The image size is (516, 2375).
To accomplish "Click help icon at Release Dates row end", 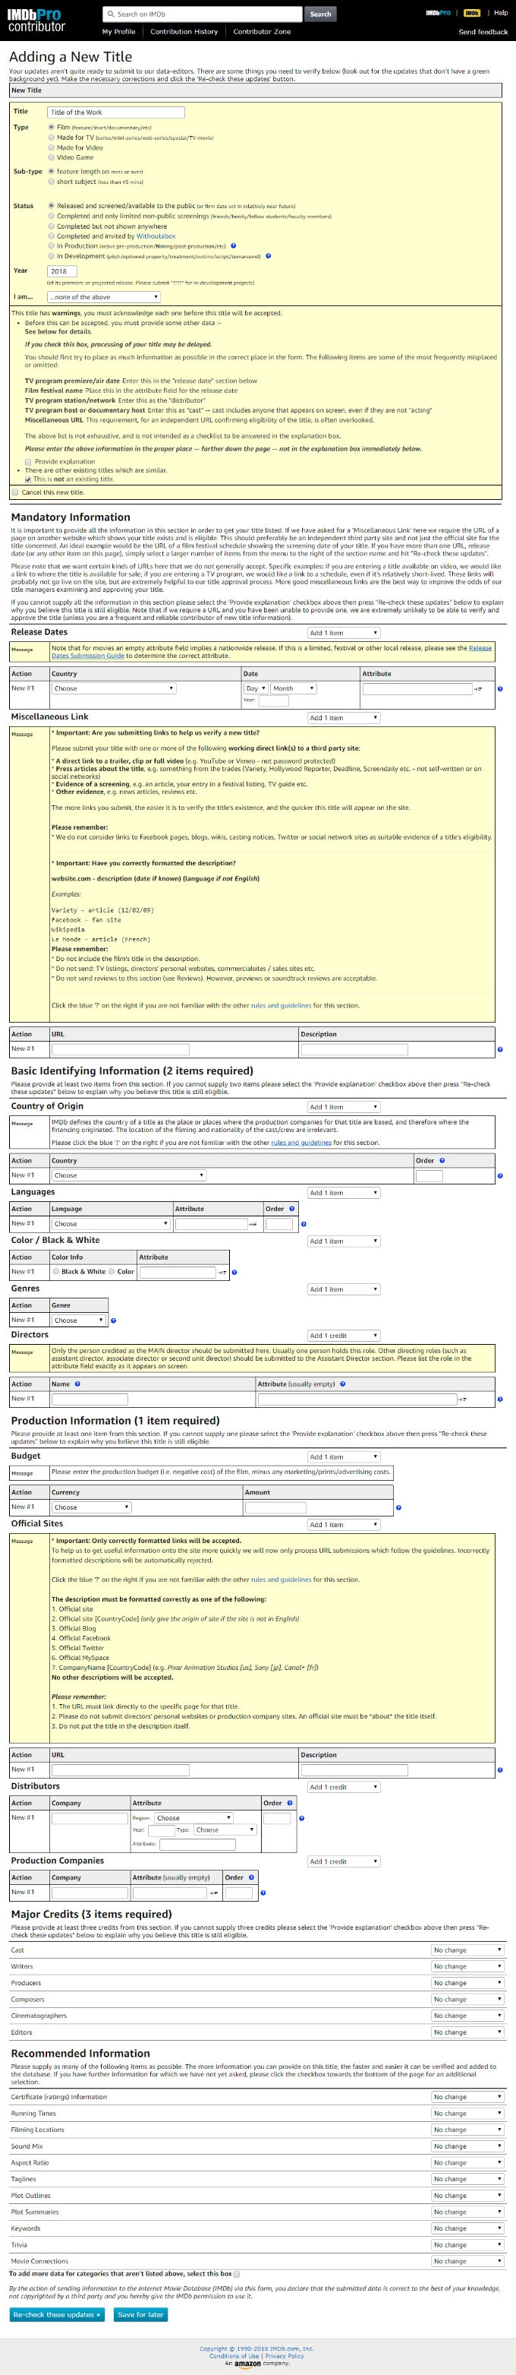I will (x=499, y=688).
